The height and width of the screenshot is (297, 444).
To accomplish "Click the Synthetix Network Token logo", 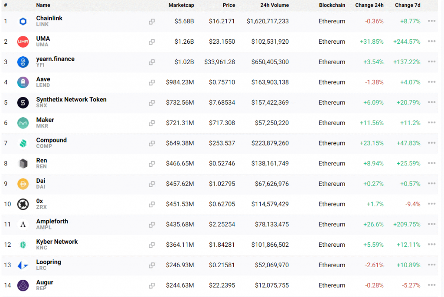I will pyautogui.click(x=23, y=103).
